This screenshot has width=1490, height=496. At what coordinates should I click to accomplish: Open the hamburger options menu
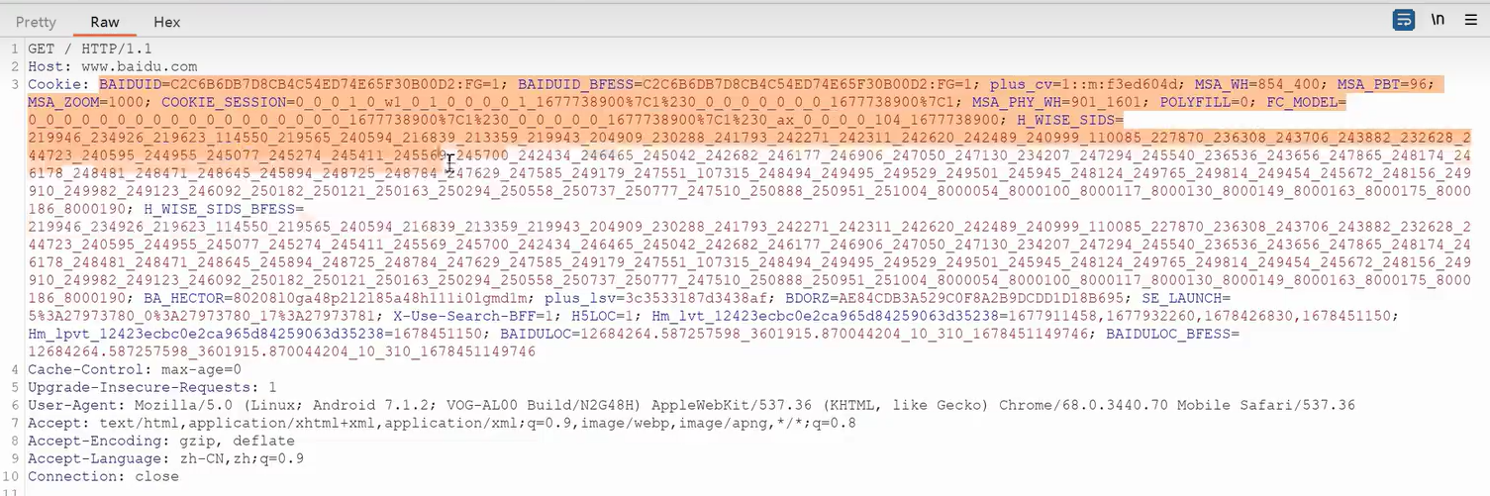[x=1472, y=20]
